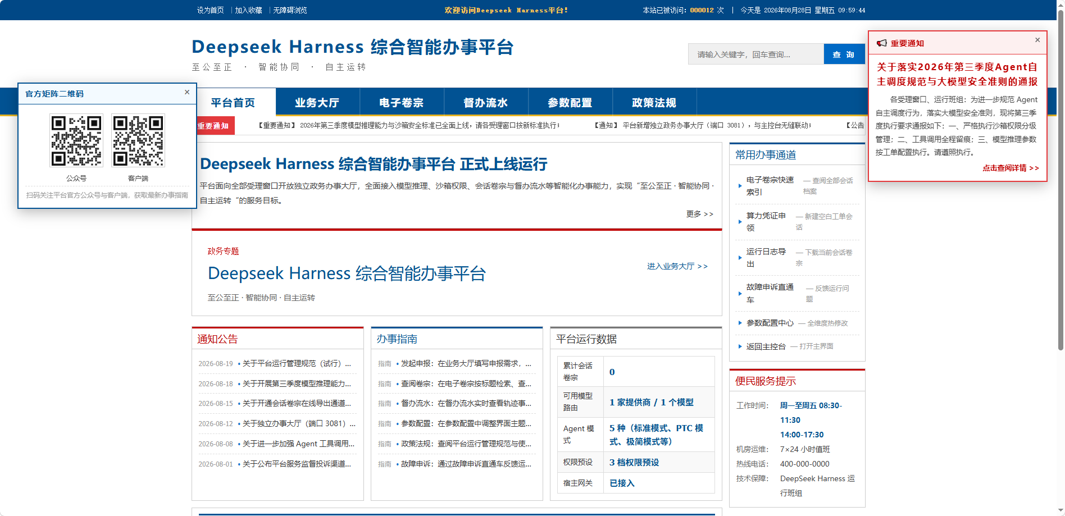Click arrow bullet beside 参数配置中心
1065x516 pixels.
click(x=740, y=323)
